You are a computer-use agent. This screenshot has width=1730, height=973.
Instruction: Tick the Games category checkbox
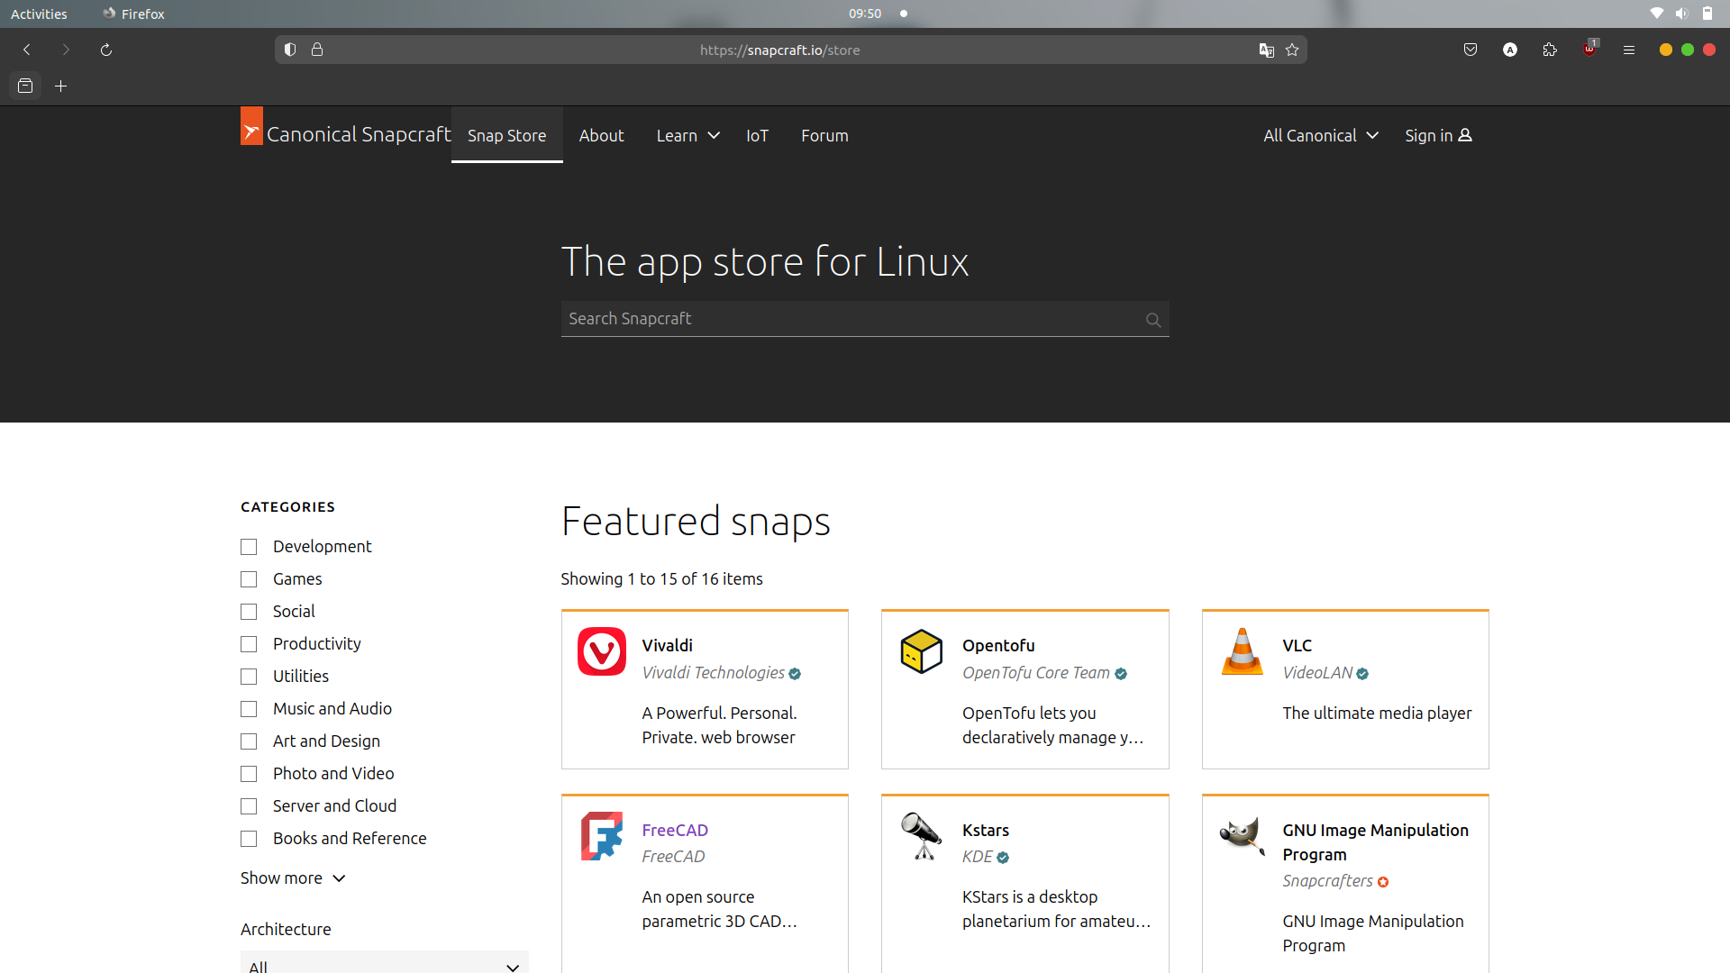249,579
